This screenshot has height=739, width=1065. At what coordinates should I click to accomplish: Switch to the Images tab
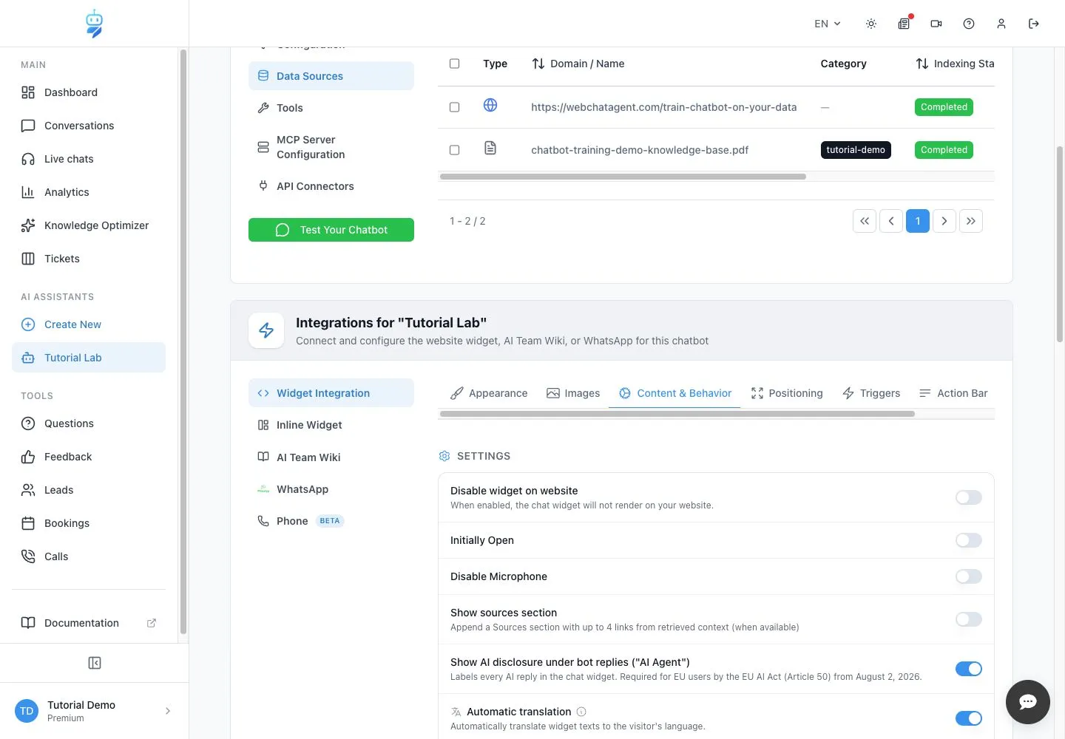573,393
